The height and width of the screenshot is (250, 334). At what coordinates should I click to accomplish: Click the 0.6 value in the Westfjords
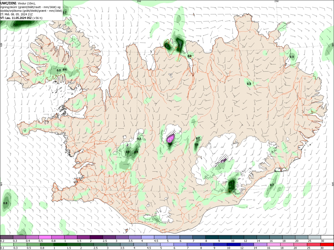pyautogui.click(x=65, y=70)
